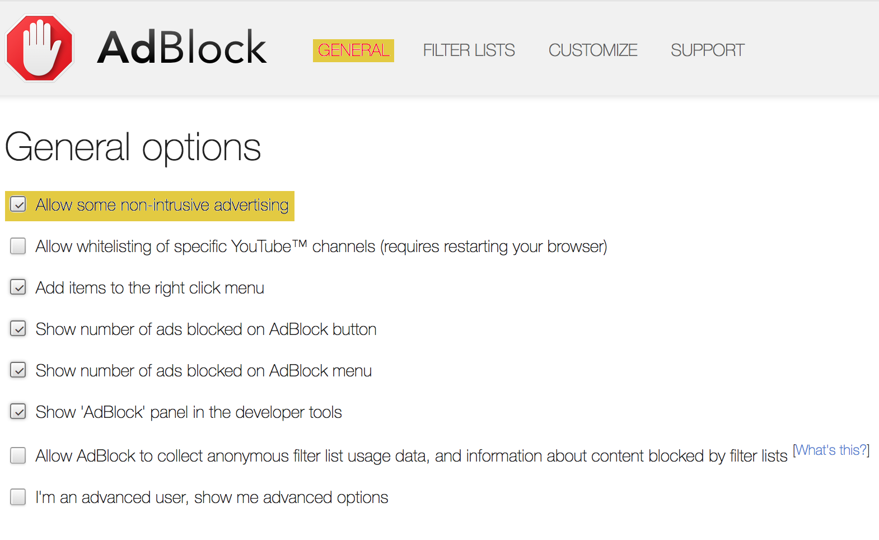Image resolution: width=879 pixels, height=540 pixels.
Task: Open the General tab
Action: 353,50
